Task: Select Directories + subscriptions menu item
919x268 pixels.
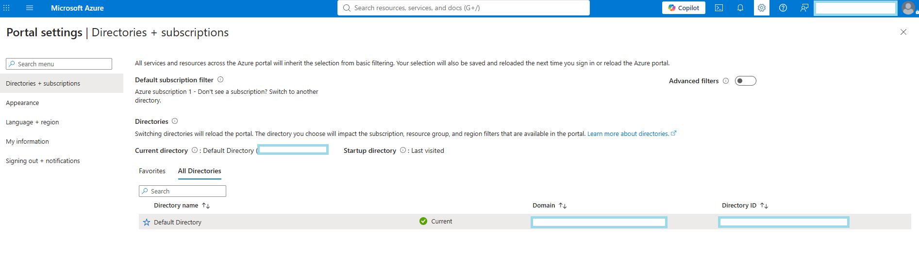Action: pos(62,83)
